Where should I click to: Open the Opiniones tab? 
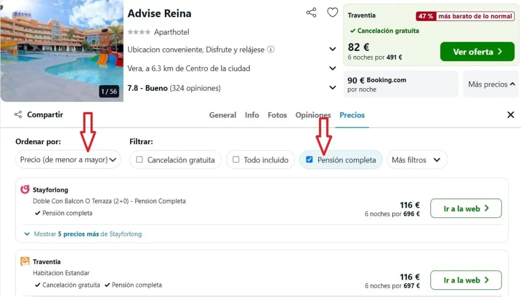click(313, 115)
